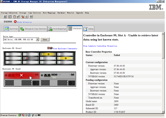Image resolution: width=166 pixels, height=118 pixels.
Task: Open the Drive type dropdown arrow
Action: pyautogui.click(x=37, y=39)
